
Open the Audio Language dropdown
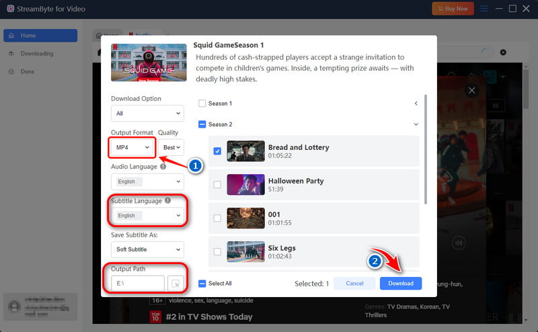pyautogui.click(x=147, y=181)
